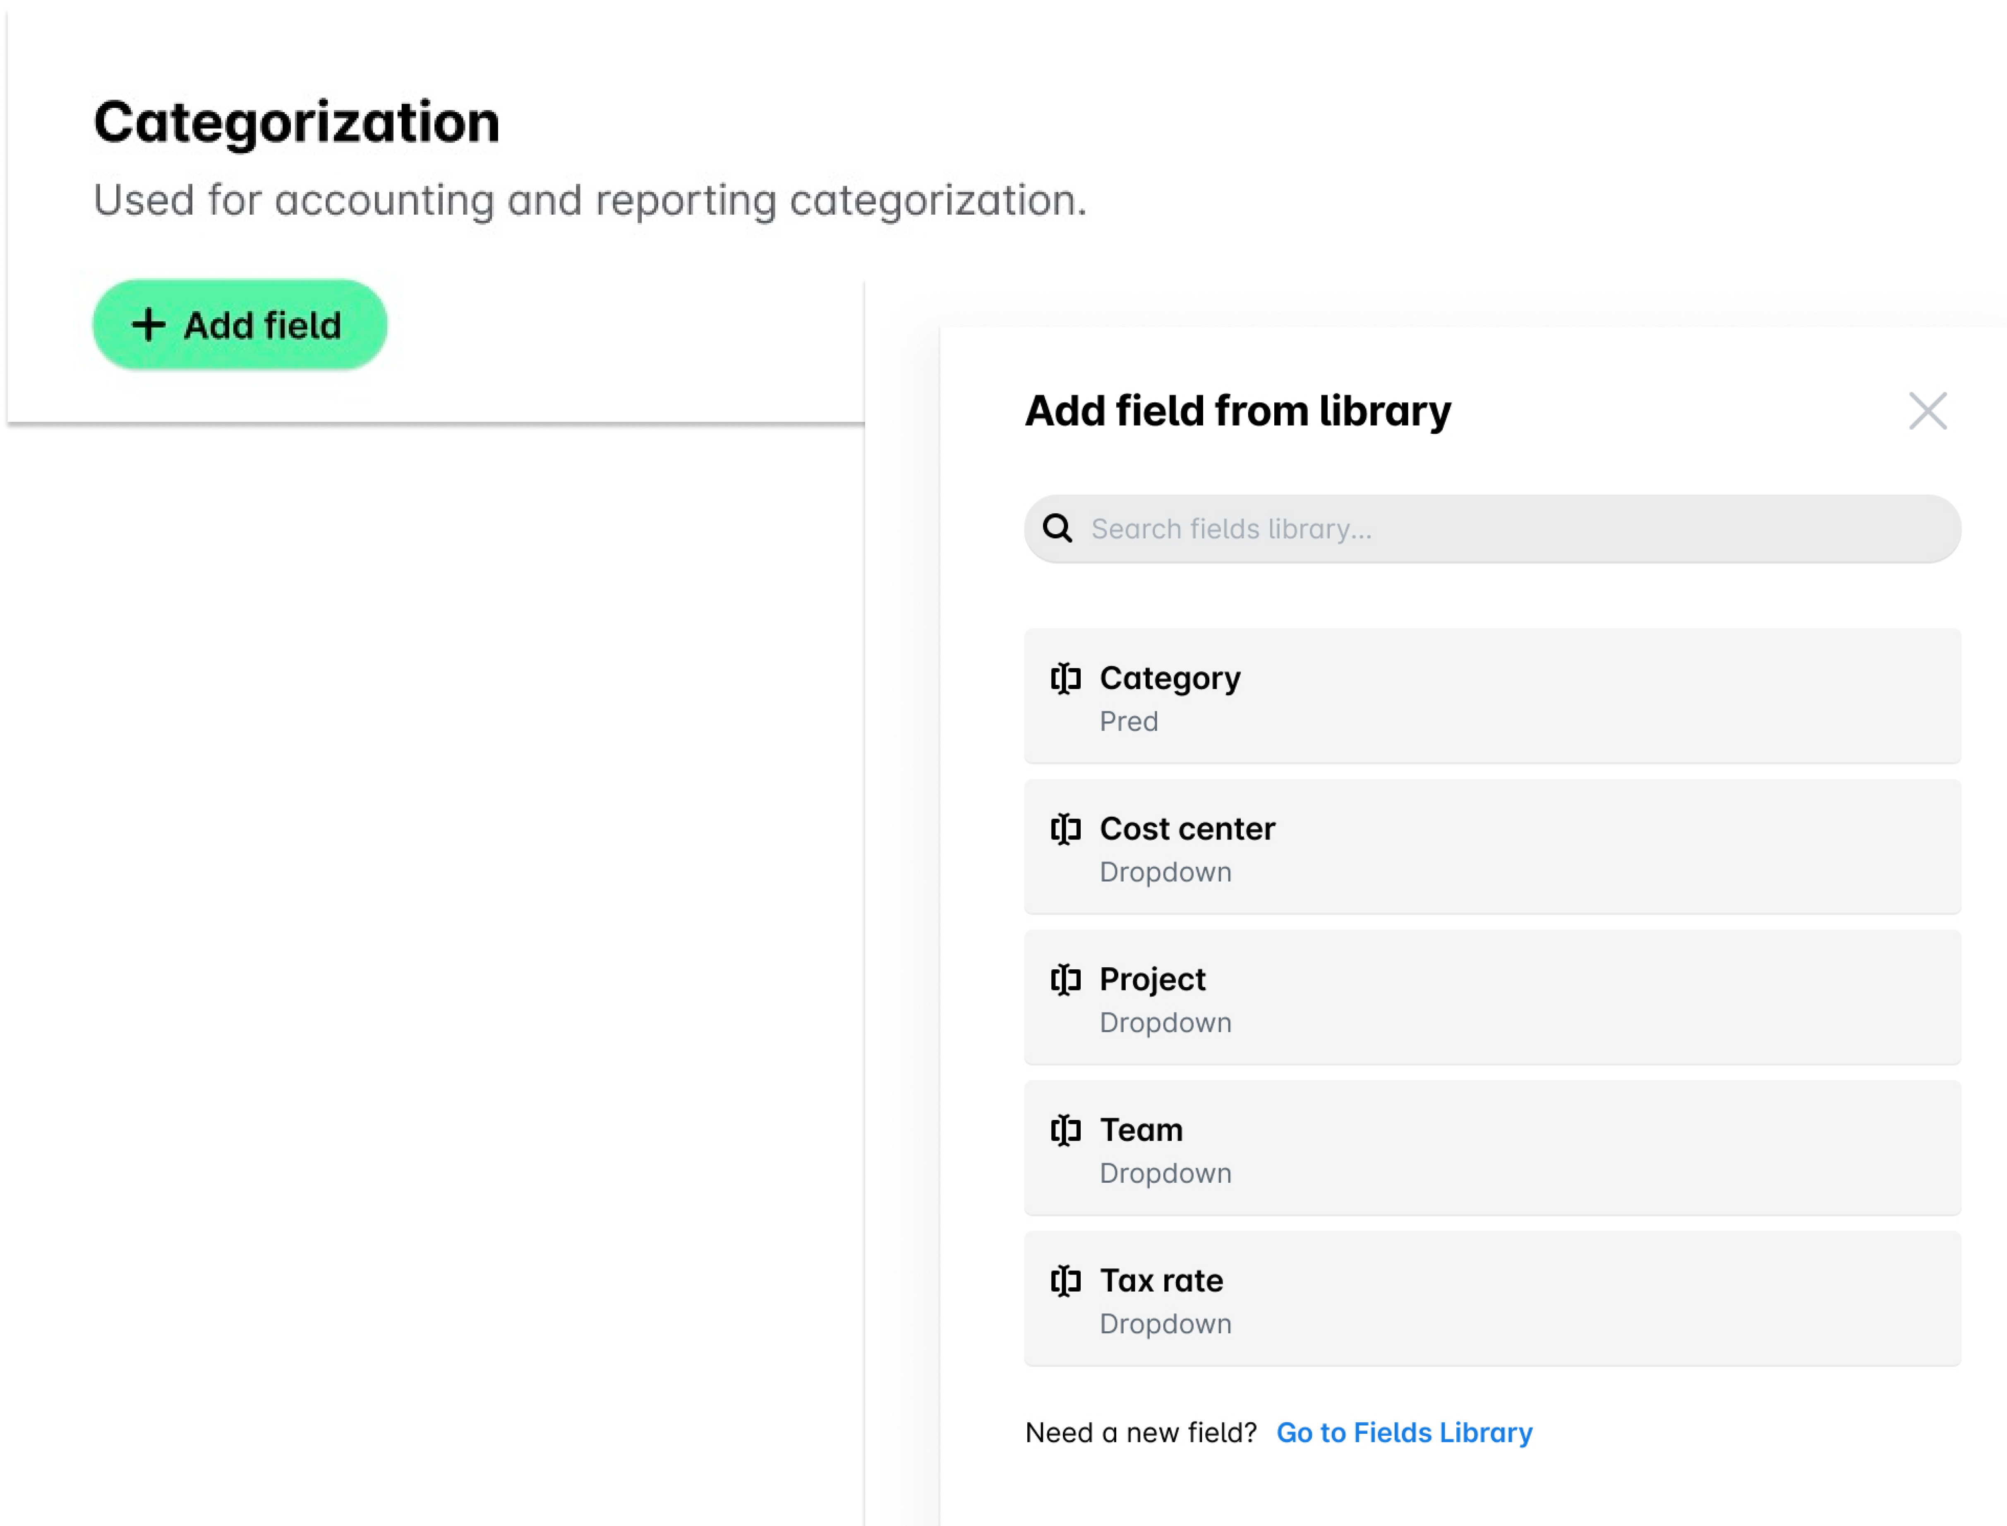This screenshot has height=1526, width=2007.
Task: Select the Project dropdown field
Action: (x=1493, y=998)
